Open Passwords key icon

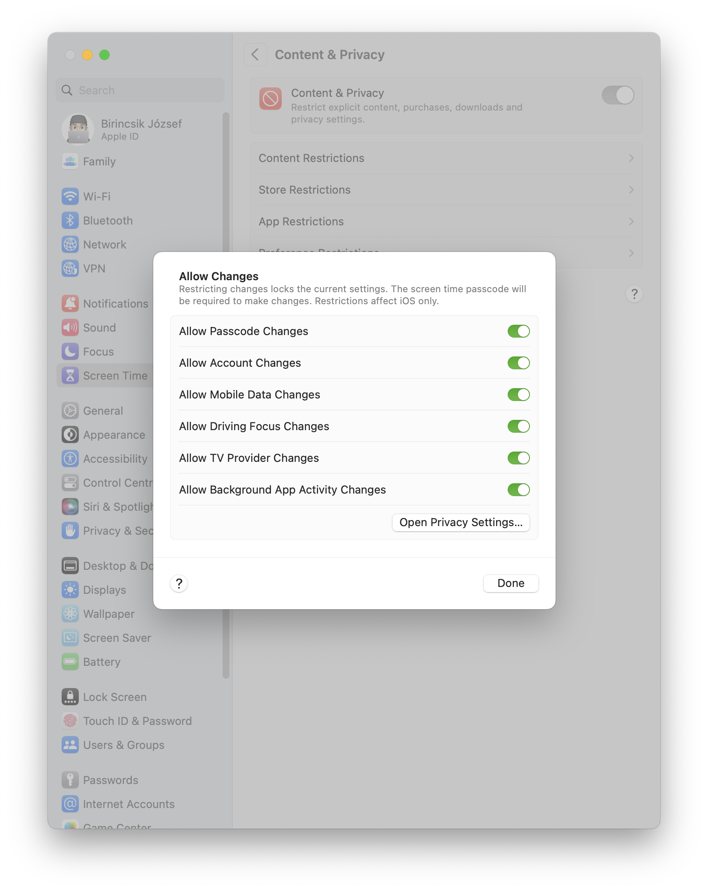point(70,780)
